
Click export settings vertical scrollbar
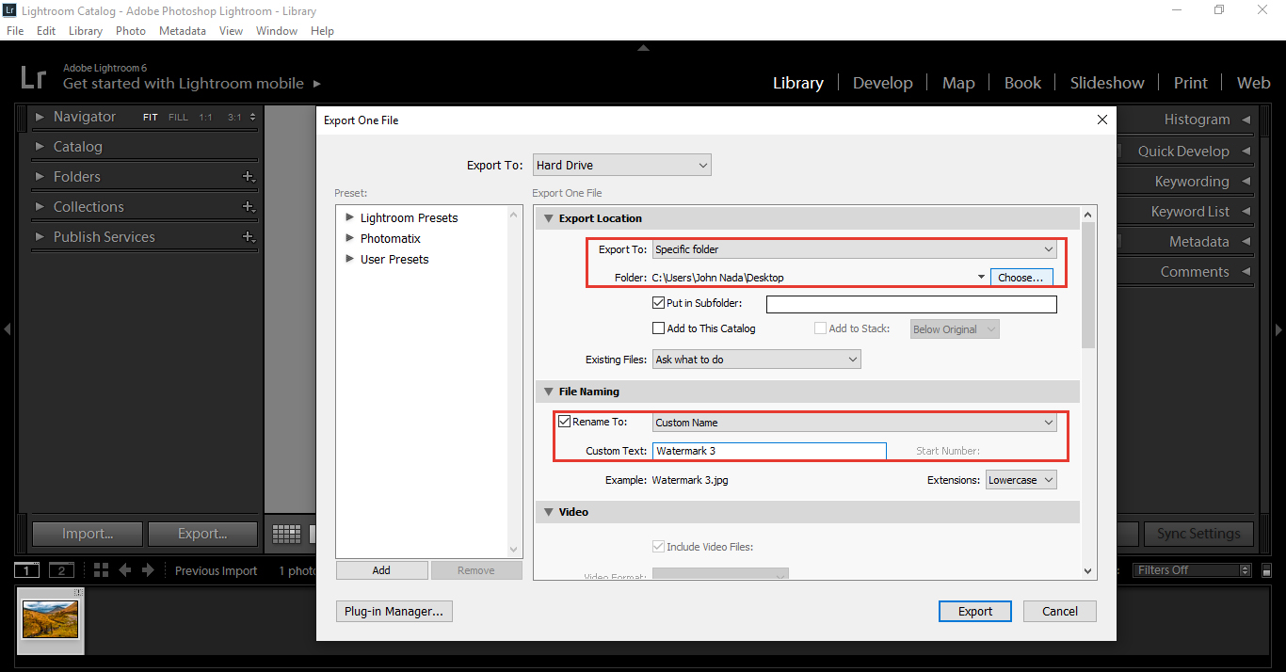click(x=1088, y=285)
